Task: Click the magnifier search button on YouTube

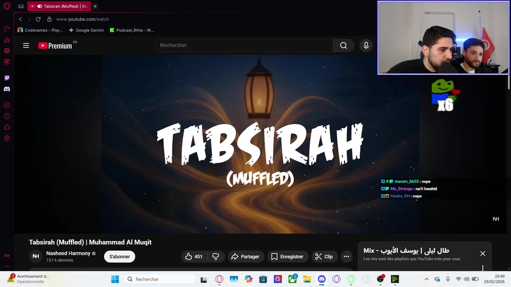Action: [x=343, y=45]
